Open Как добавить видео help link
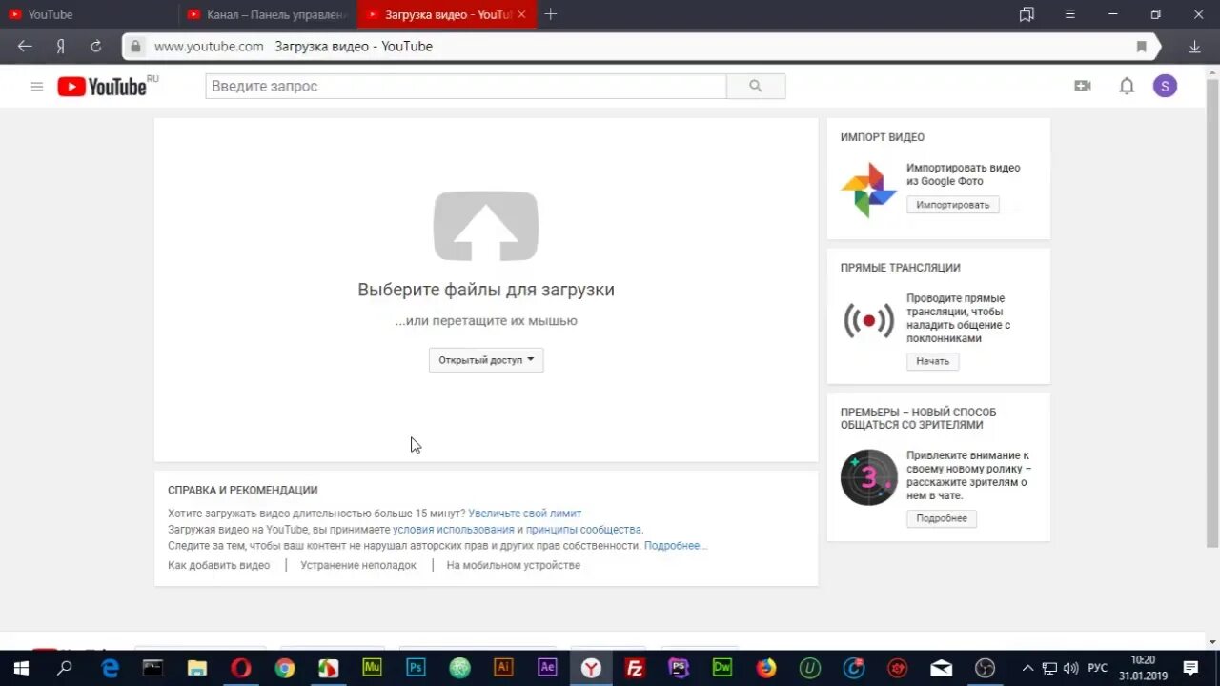The height and width of the screenshot is (686, 1220). (219, 565)
